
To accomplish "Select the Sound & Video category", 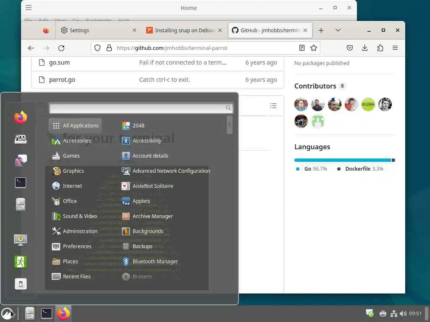I will pyautogui.click(x=76, y=216).
